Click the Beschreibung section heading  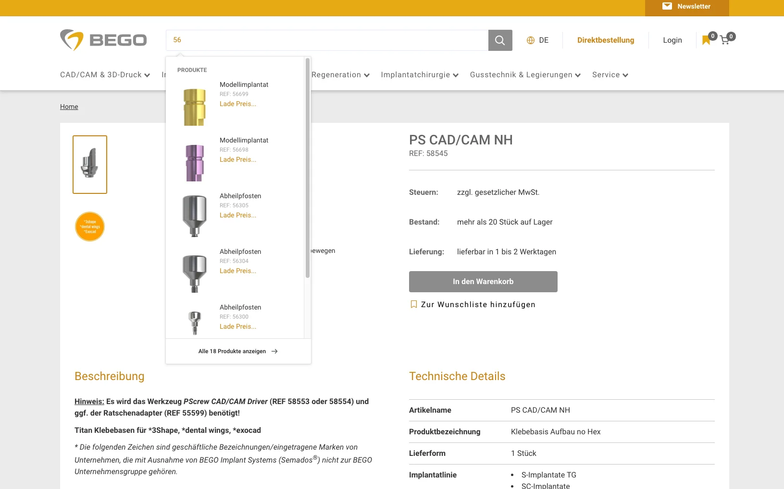(x=110, y=376)
